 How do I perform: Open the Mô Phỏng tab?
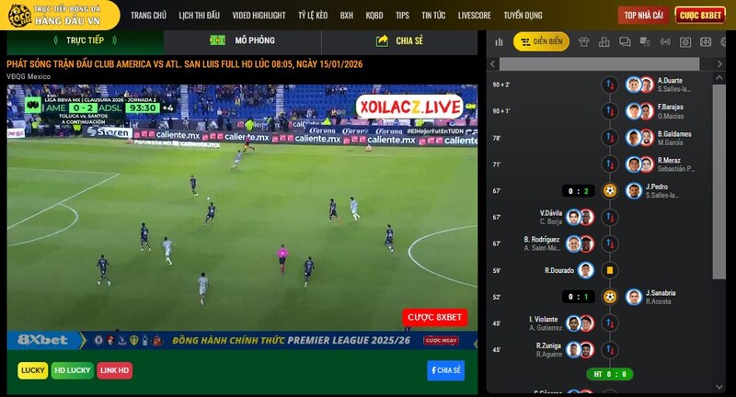(x=243, y=40)
